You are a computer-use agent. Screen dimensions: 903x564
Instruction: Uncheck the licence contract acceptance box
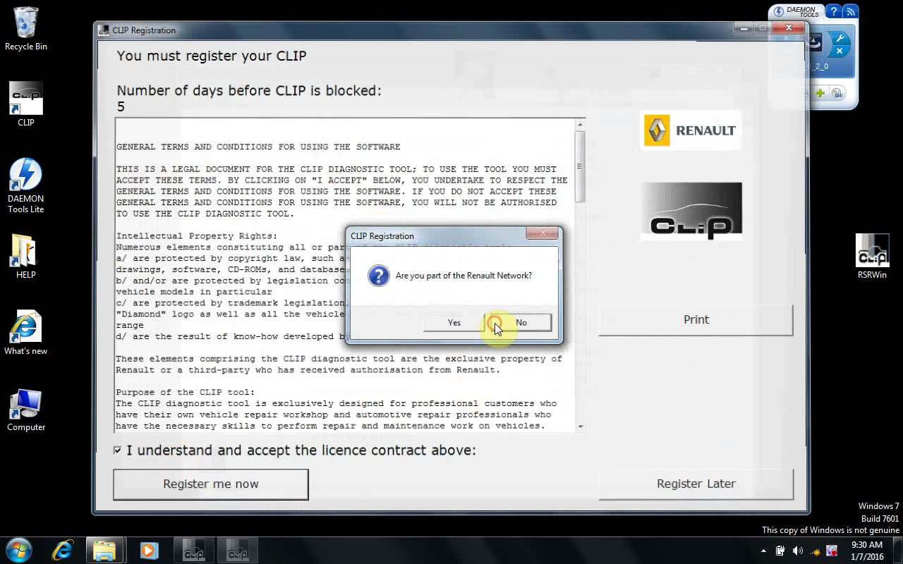click(x=118, y=450)
